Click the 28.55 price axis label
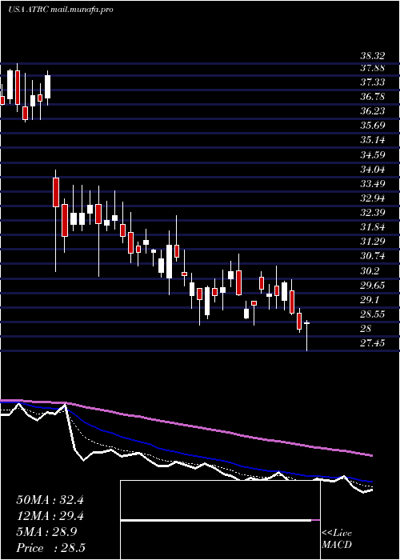The height and width of the screenshot is (560, 400). coord(372,314)
